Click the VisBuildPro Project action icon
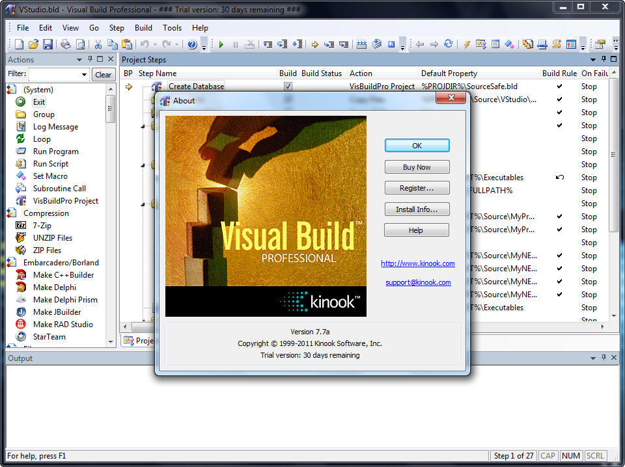 [x=21, y=200]
